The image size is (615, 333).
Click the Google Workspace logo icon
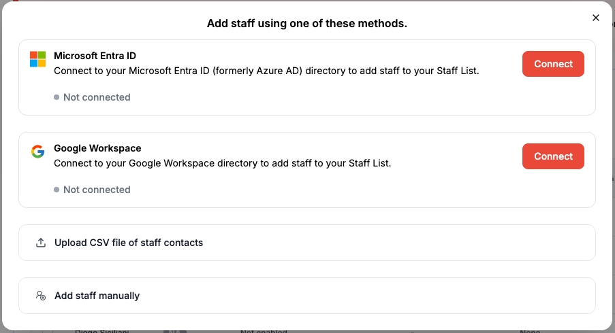37,152
